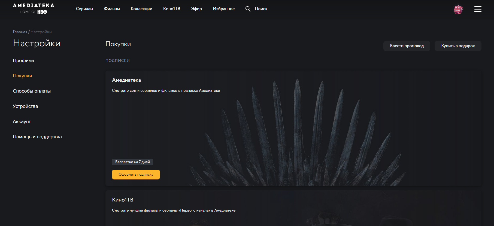
Task: Follow the Главная breadcrumb link
Action: click(20, 32)
